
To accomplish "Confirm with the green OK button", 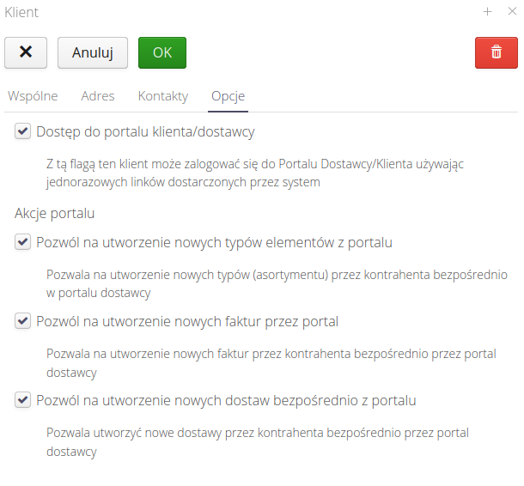I will point(161,52).
